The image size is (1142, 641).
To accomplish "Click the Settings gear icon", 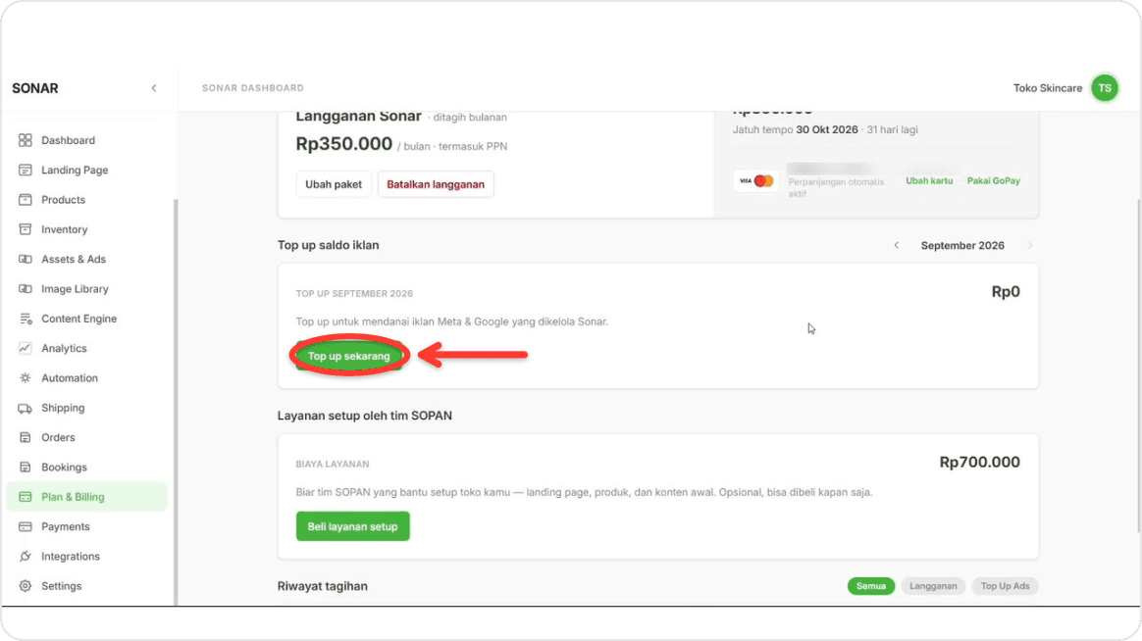I will click(26, 586).
